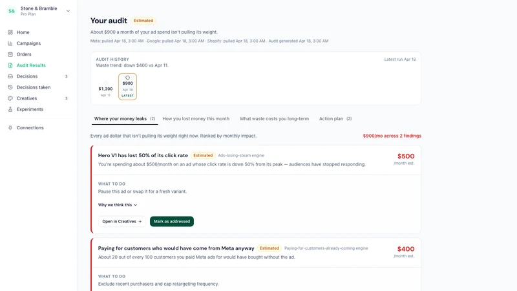Click Exclude recent purchasers recommendation text
The width and height of the screenshot is (517, 291).
coord(158,284)
